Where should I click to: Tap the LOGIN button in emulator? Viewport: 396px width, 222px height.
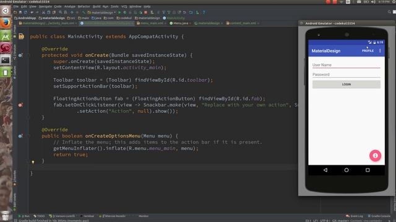coord(346,84)
